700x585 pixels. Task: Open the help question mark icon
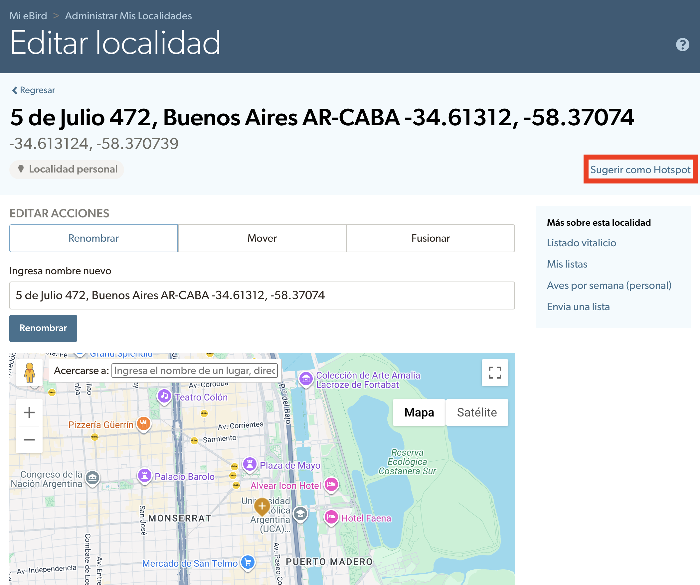pyautogui.click(x=682, y=44)
